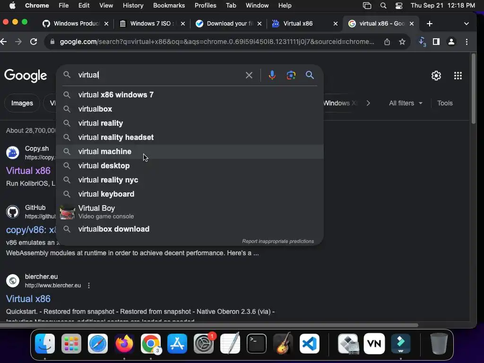
Task: Reload the page
Action: point(34,42)
